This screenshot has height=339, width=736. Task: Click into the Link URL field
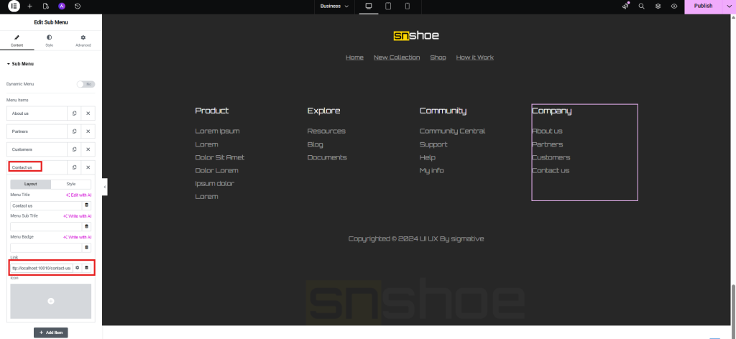point(41,268)
